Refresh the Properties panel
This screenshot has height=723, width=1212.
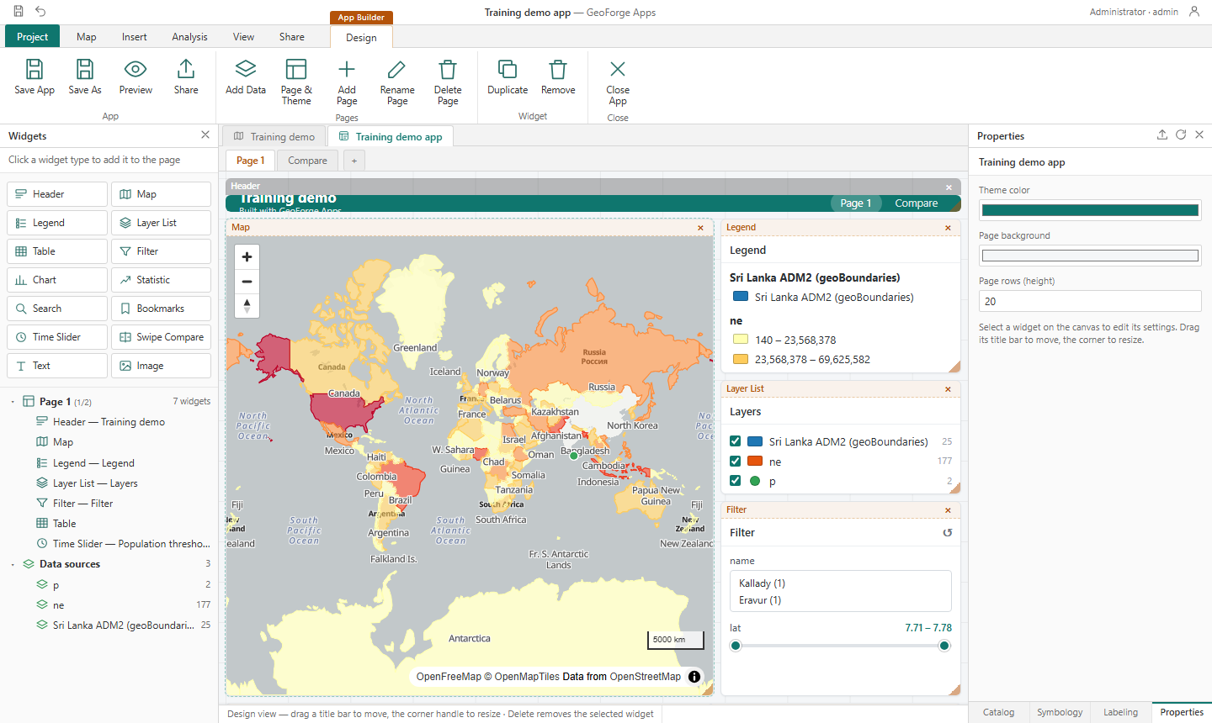click(x=1181, y=135)
